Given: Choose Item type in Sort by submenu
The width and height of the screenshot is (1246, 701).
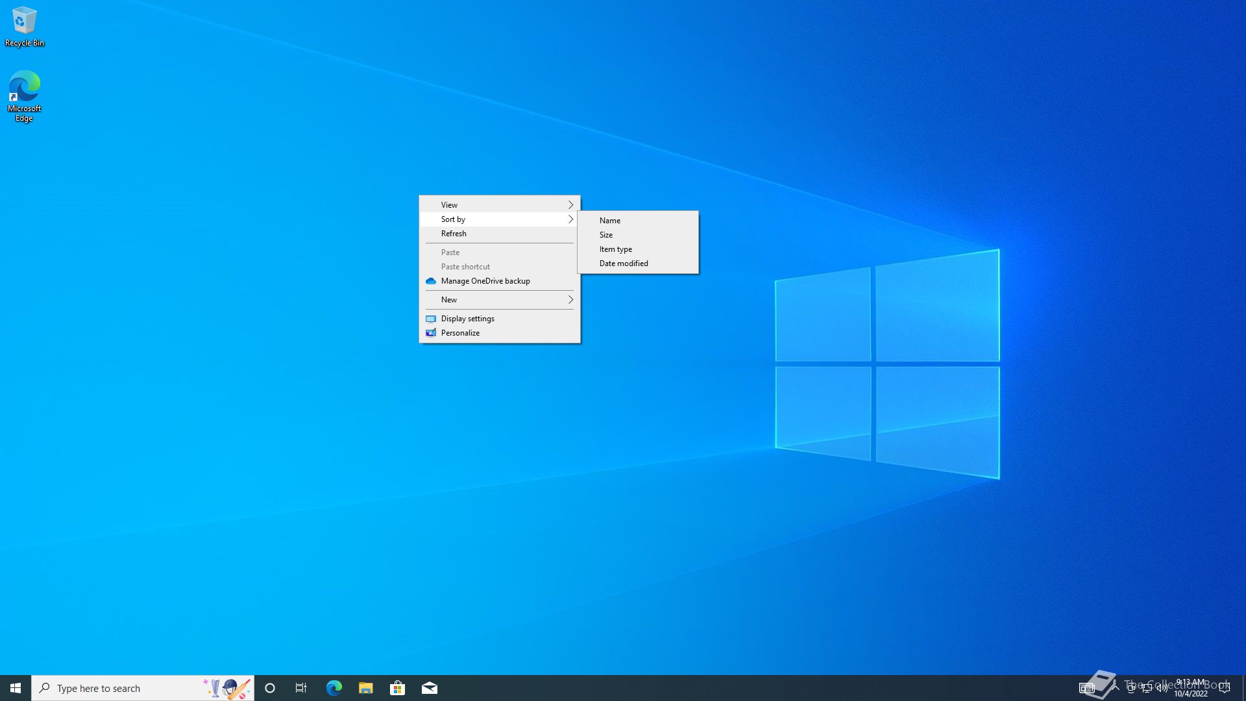Looking at the screenshot, I should [615, 249].
